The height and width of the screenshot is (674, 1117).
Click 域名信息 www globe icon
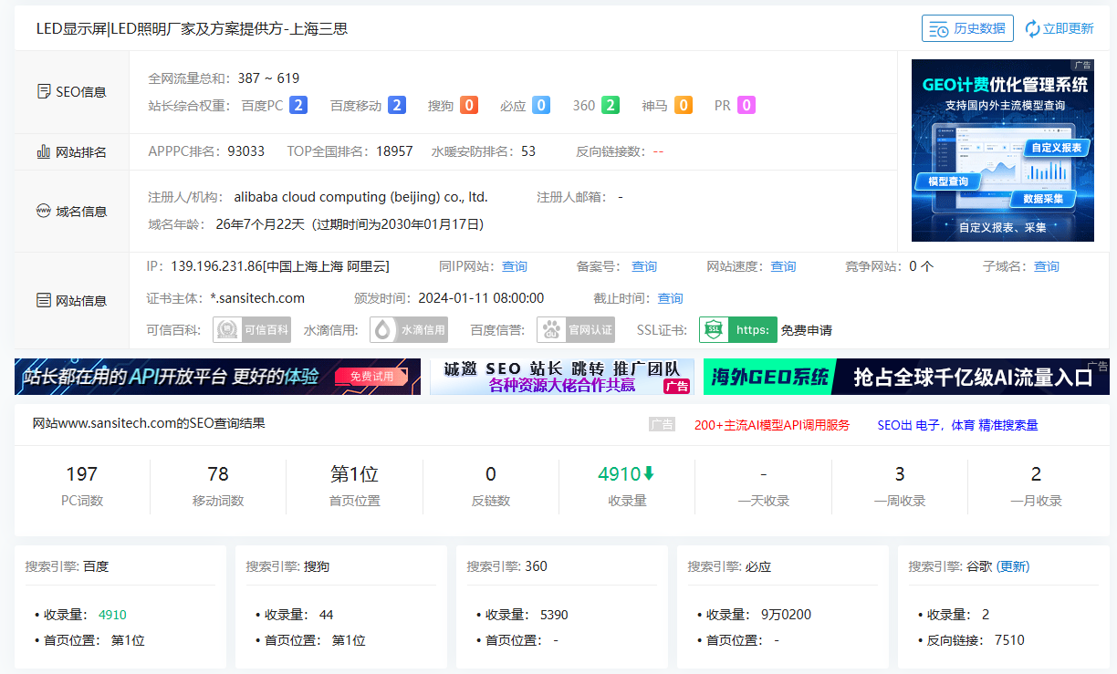point(43,211)
